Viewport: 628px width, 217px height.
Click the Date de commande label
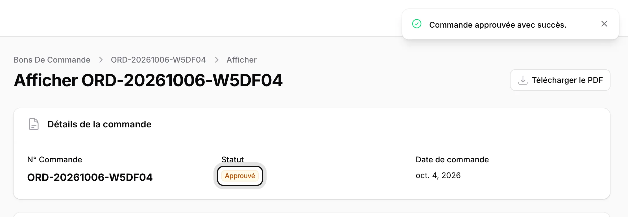click(452, 160)
